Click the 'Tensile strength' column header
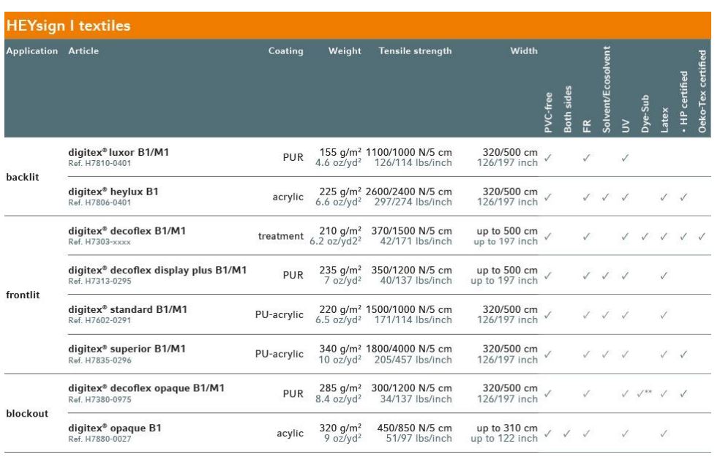The height and width of the screenshot is (465, 720). pyautogui.click(x=415, y=51)
